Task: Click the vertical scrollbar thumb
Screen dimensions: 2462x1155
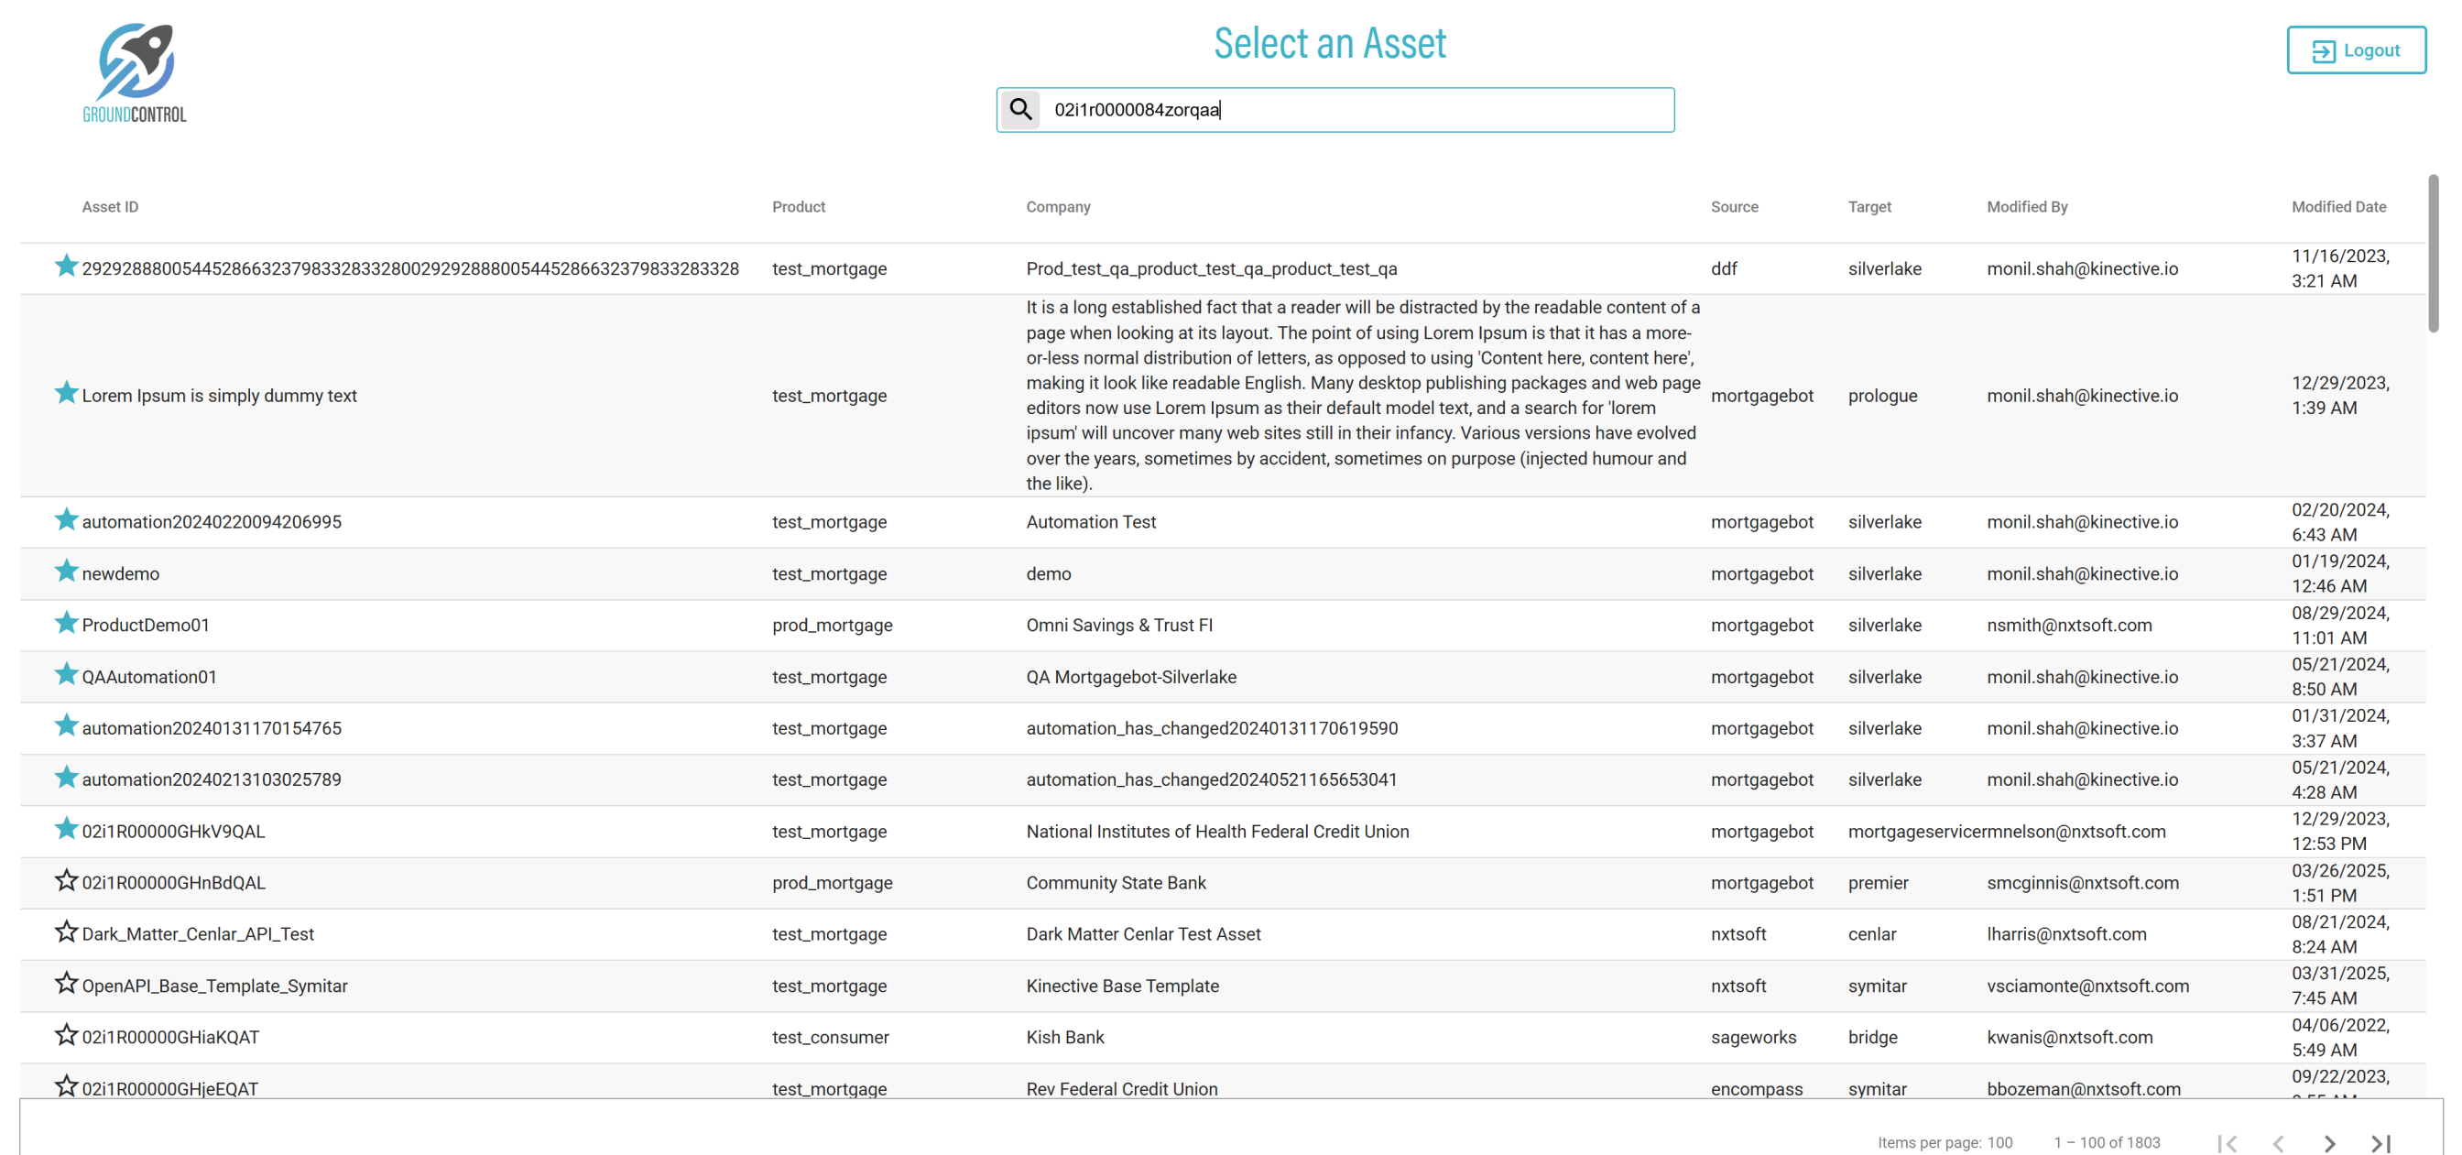Action: [x=2434, y=254]
